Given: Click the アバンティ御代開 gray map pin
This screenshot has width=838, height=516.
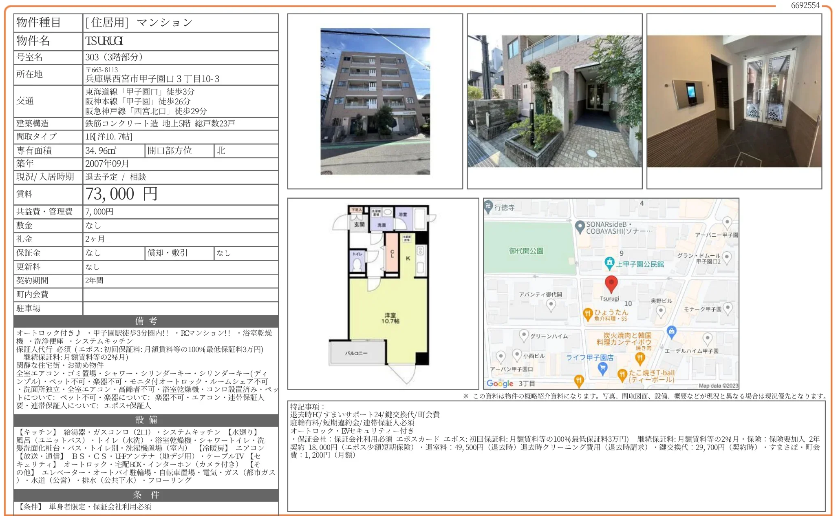Looking at the screenshot, I should coord(551,305).
